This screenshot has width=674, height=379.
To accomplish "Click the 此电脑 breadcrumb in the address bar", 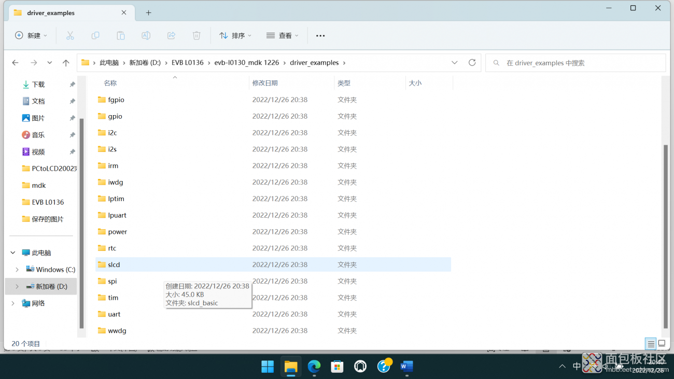I will [109, 63].
